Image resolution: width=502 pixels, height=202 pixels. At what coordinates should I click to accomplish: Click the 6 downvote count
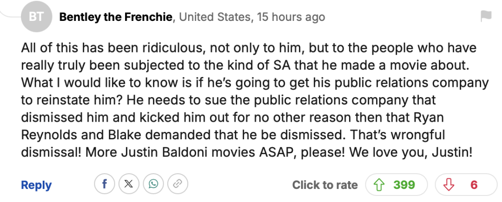[474, 185]
